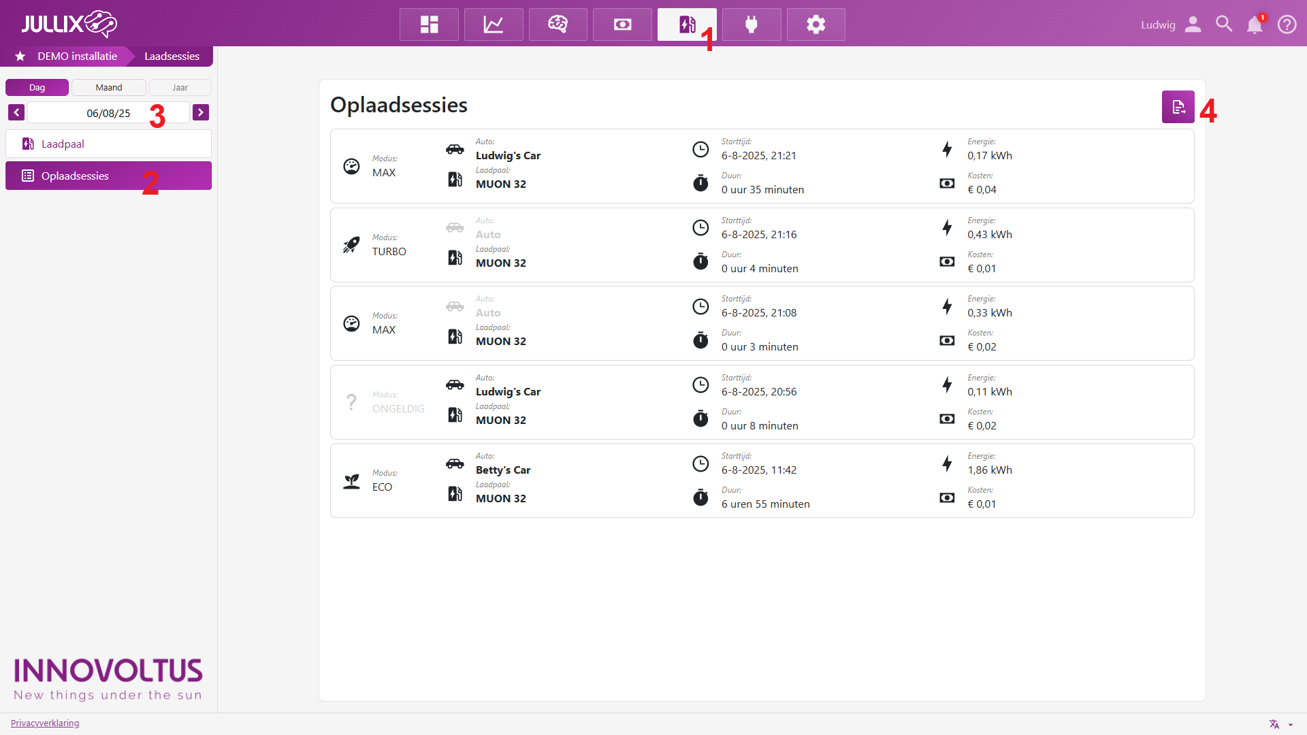
Task: Go to previous day with left arrow
Action: [x=16, y=112]
